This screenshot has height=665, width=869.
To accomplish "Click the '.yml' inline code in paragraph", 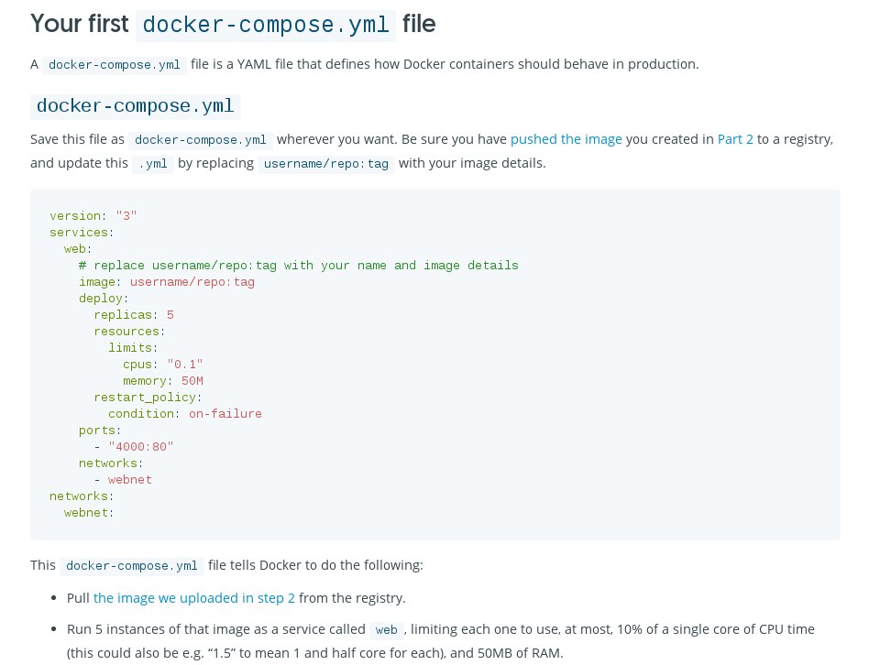I will coord(153,164).
